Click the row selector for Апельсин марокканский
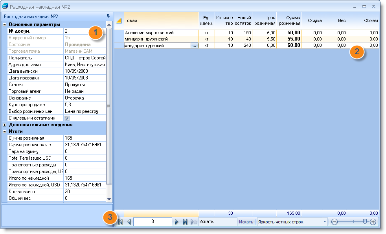This screenshot has width=386, height=234. (119, 33)
